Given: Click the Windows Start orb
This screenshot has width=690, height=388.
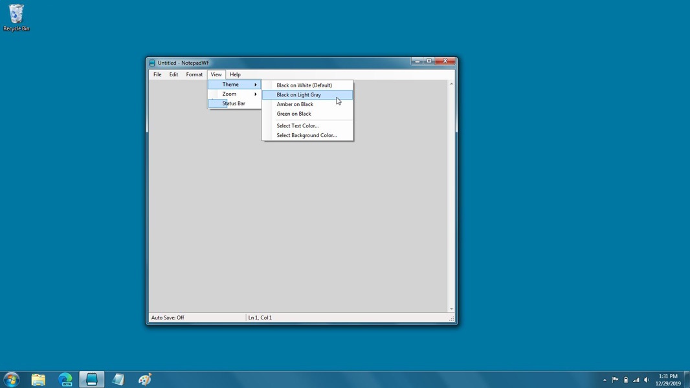Looking at the screenshot, I should 12,380.
